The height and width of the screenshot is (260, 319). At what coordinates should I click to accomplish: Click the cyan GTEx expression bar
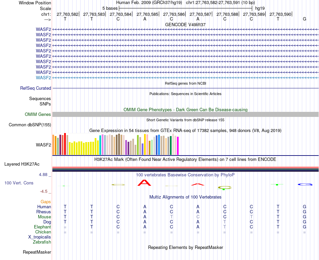click(x=100, y=145)
